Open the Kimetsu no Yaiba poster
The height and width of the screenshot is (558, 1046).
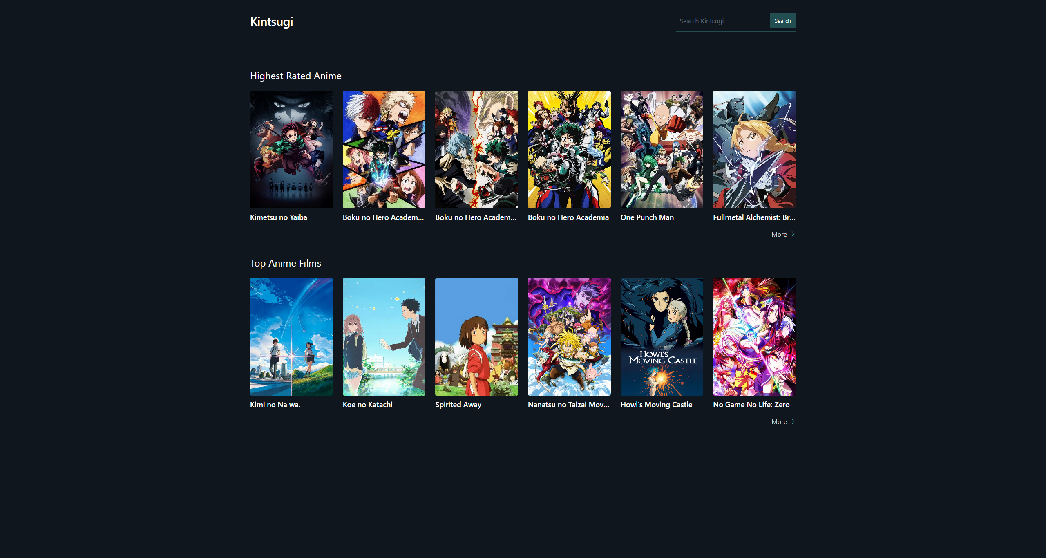pos(291,149)
